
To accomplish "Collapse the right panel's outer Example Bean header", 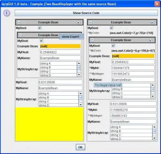I will [x=91, y=22].
